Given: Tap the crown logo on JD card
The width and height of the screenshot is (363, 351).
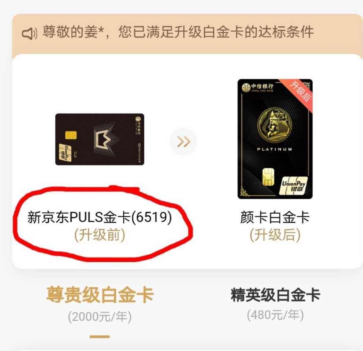Looking at the screenshot, I should click(x=105, y=139).
